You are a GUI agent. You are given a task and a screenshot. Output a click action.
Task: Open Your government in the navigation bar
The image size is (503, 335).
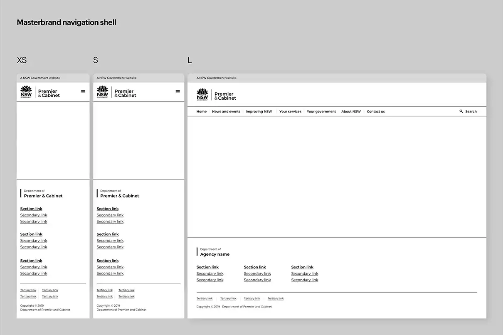tap(321, 111)
